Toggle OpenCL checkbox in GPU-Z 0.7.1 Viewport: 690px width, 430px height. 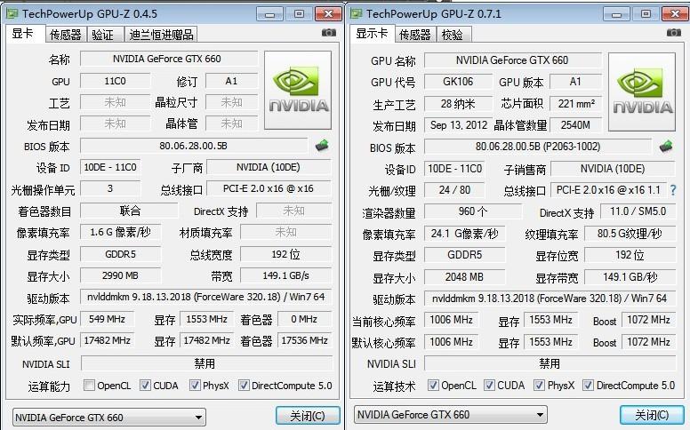pyautogui.click(x=433, y=386)
